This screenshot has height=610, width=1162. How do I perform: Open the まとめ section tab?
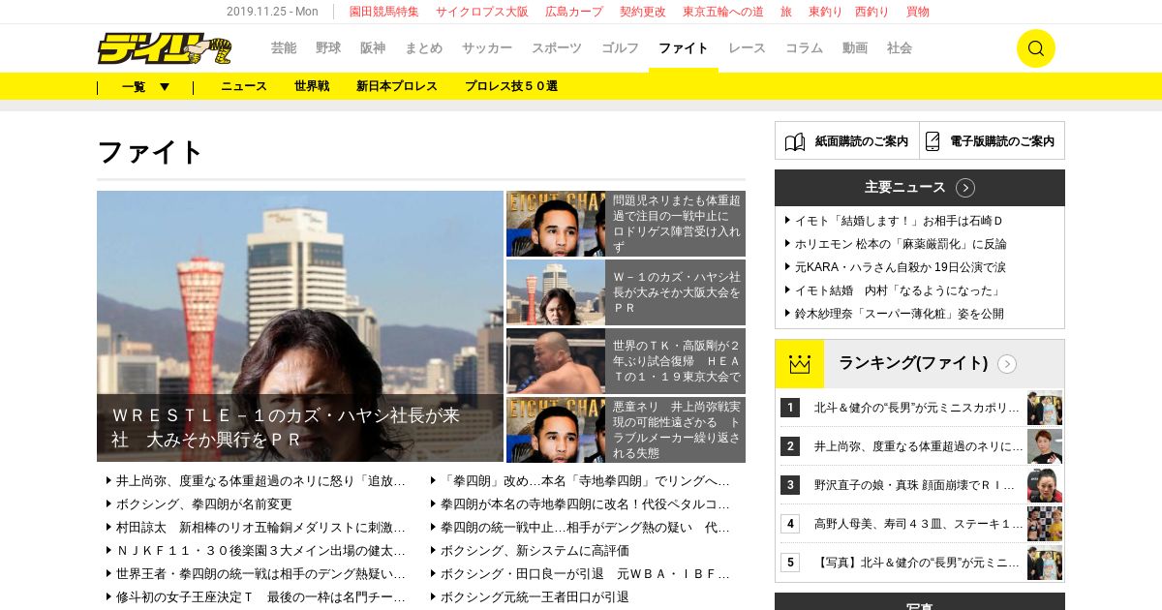point(424,47)
